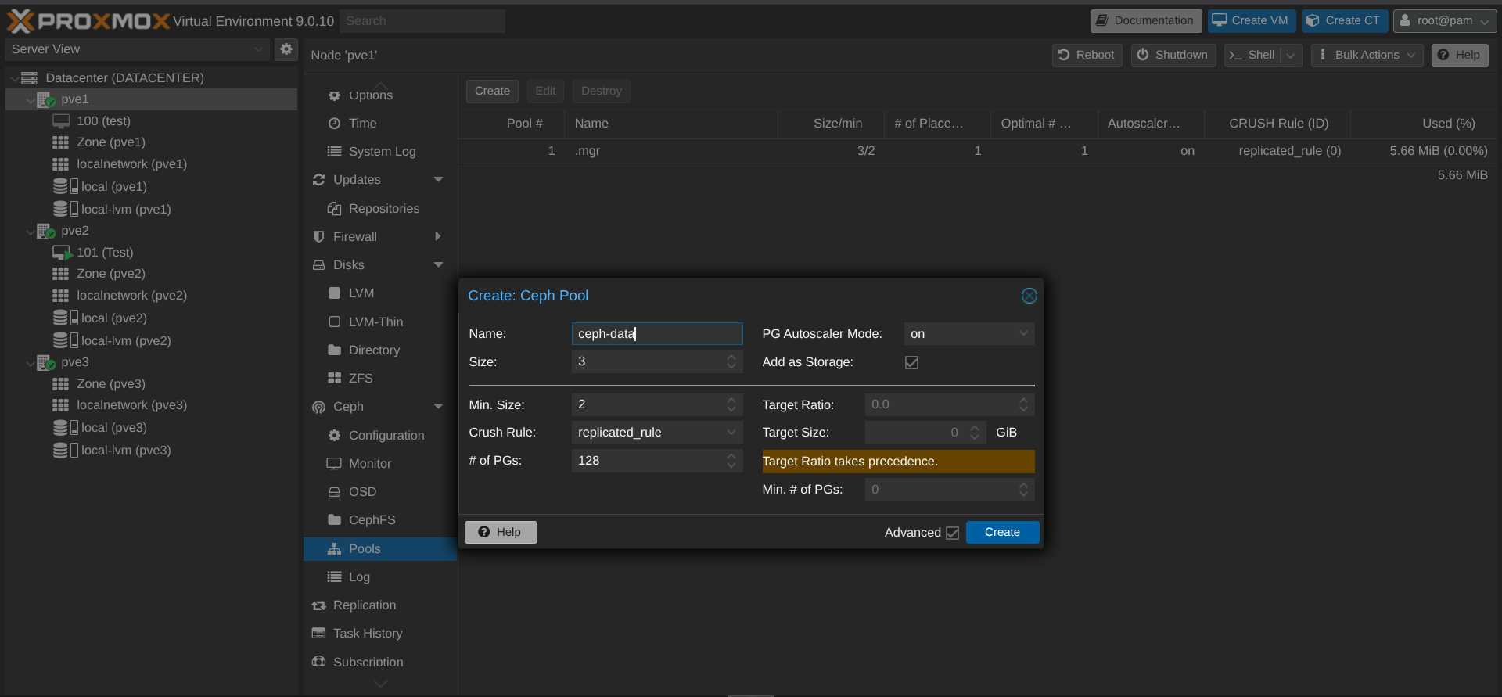Image resolution: width=1502 pixels, height=697 pixels.
Task: Expand the root@pam user menu
Action: 1444,21
